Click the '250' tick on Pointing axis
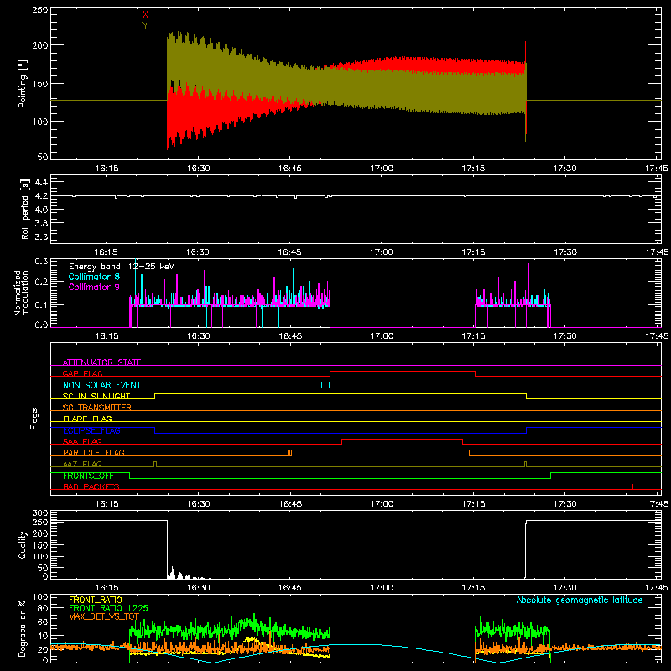Image resolution: width=671 pixels, height=671 pixels. click(40, 10)
